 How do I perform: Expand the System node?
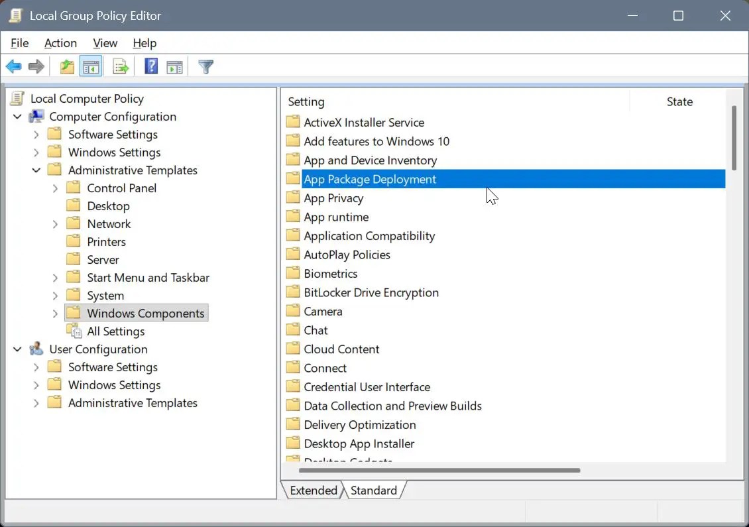click(55, 296)
